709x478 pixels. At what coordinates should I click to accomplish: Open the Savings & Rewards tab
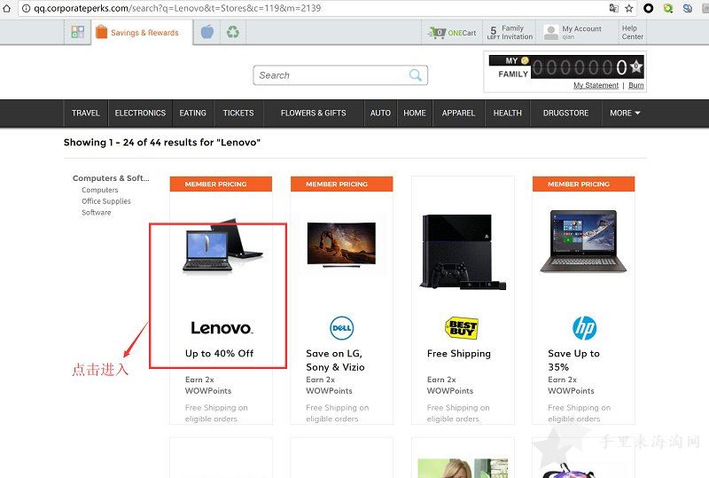tap(137, 33)
